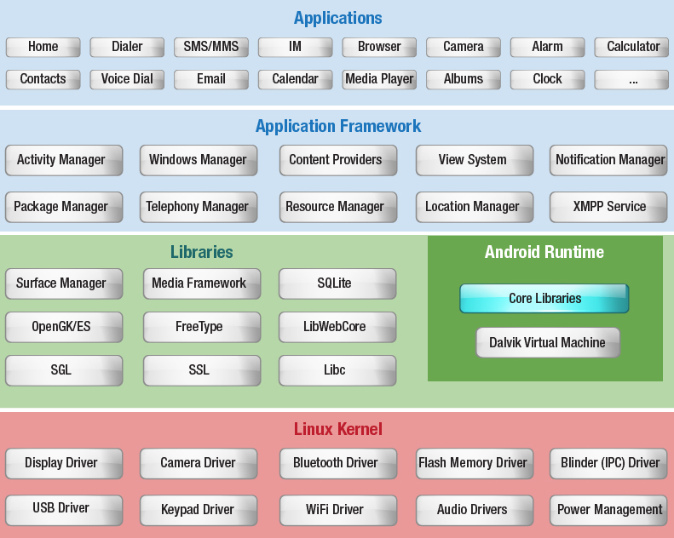The height and width of the screenshot is (538, 674).
Task: Click the Activity Manager block
Action: pyautogui.click(x=63, y=160)
